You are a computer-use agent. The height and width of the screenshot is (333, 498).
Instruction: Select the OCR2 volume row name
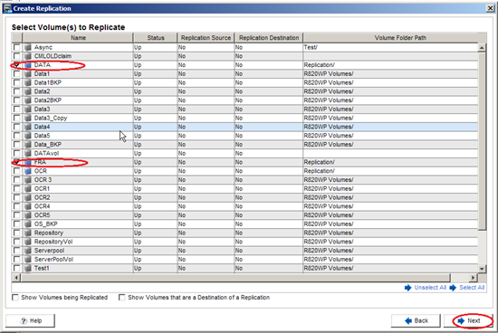[42, 197]
